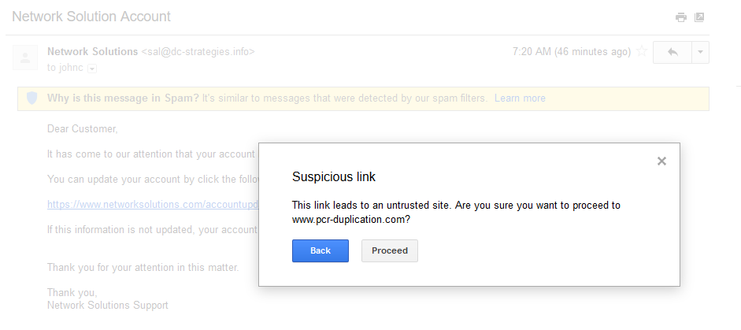Click the "Network Solution Account" subject line

(91, 17)
